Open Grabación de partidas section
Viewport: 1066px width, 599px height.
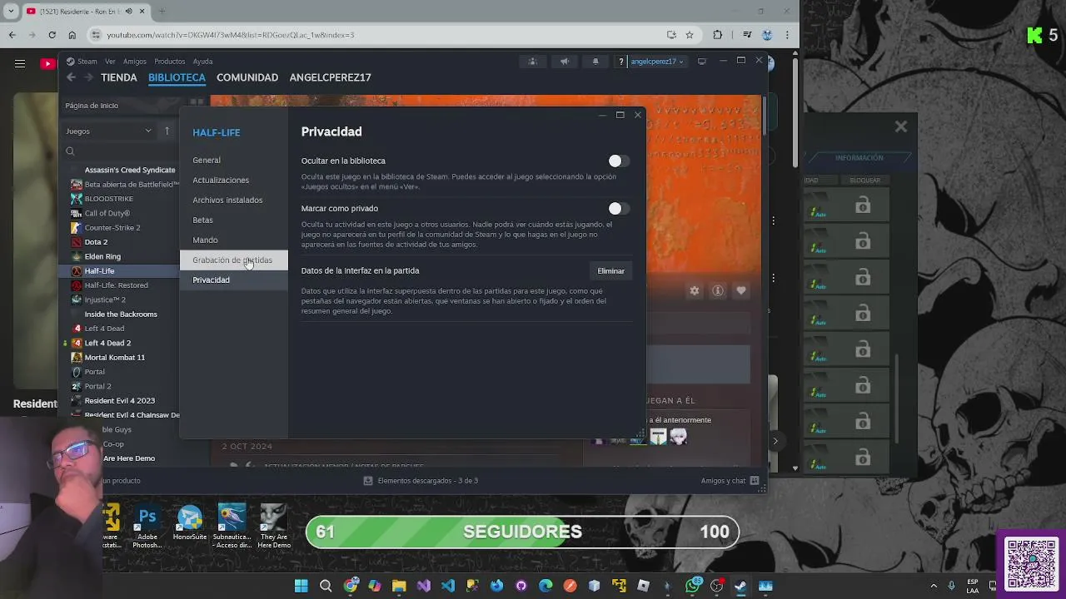click(x=232, y=260)
